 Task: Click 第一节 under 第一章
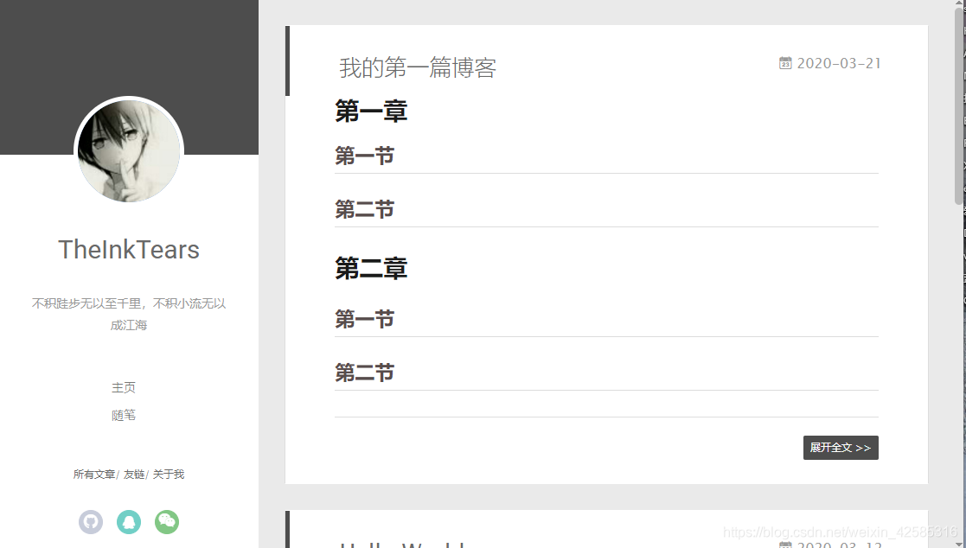364,156
